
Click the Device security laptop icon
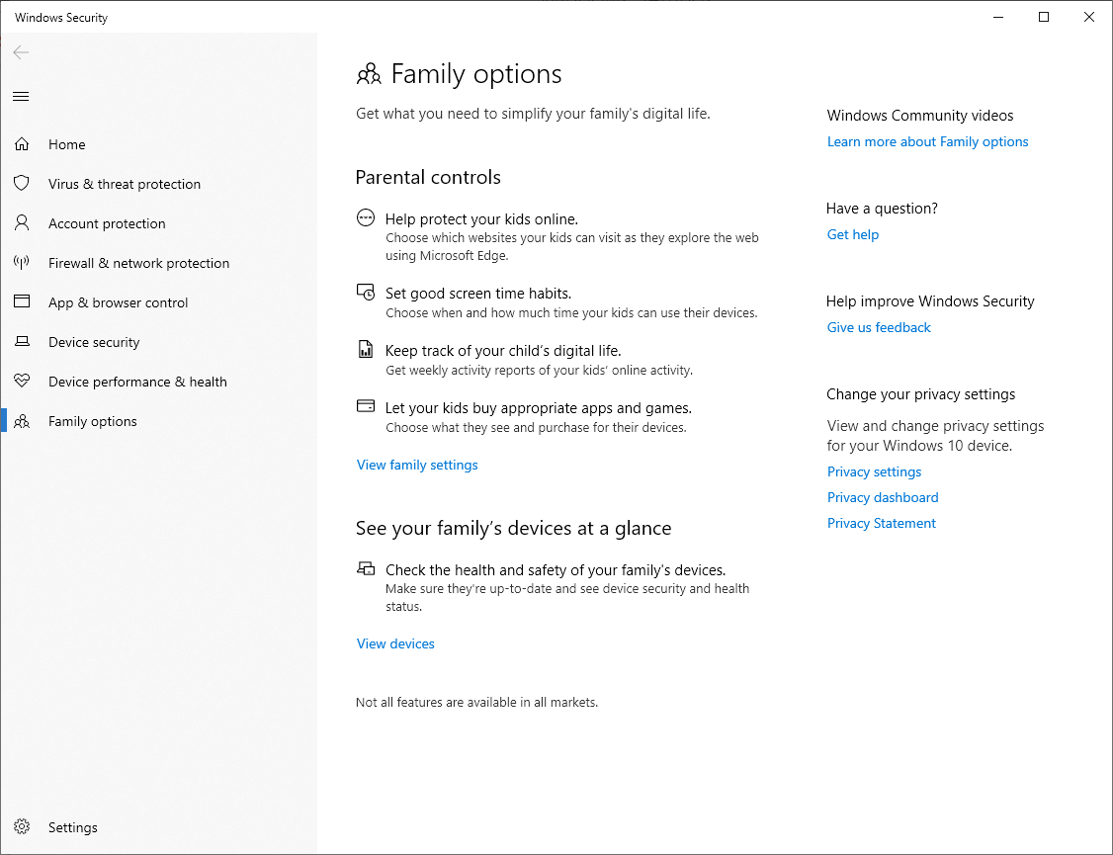tap(22, 341)
